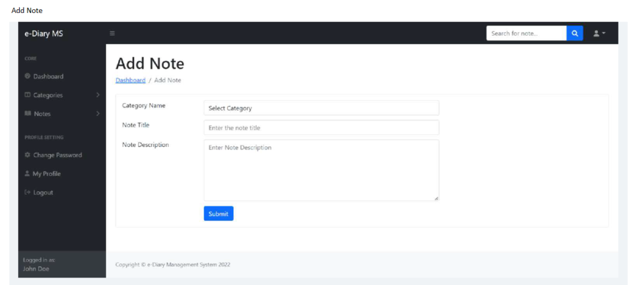Click the Logout arrow icon
636x285 pixels.
[27, 192]
